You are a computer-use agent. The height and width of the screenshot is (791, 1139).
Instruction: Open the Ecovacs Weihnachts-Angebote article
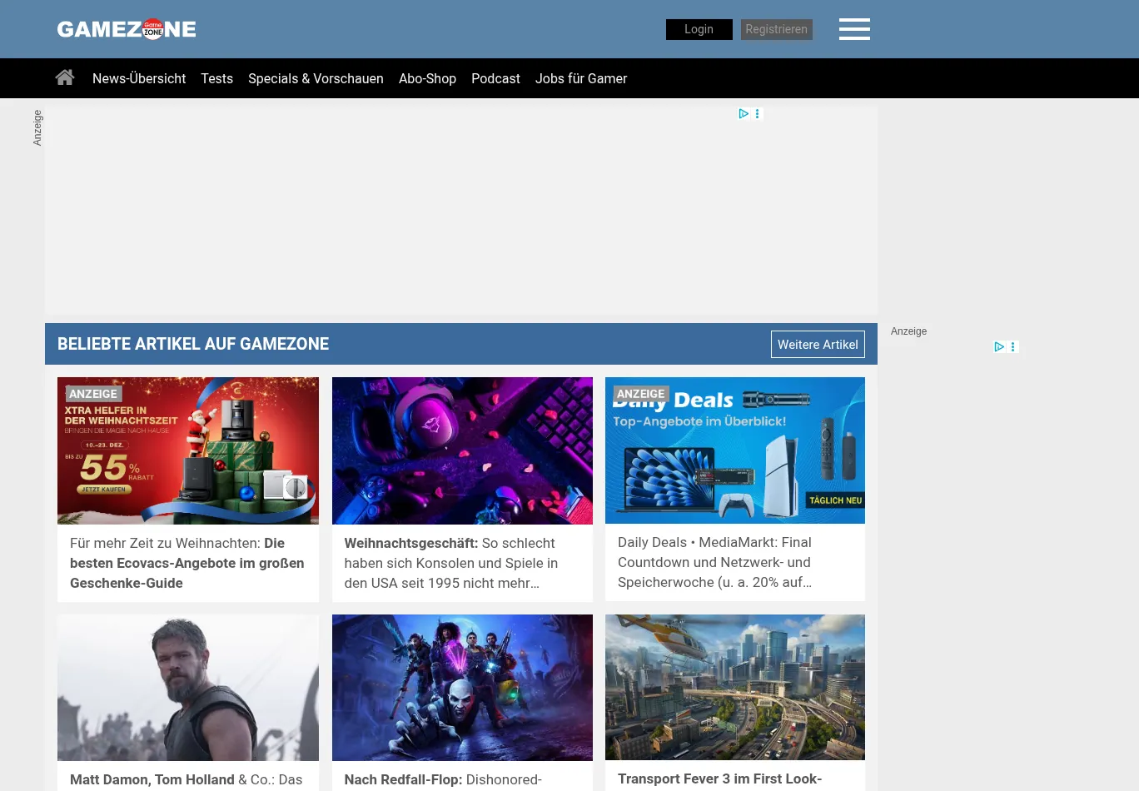(187, 450)
